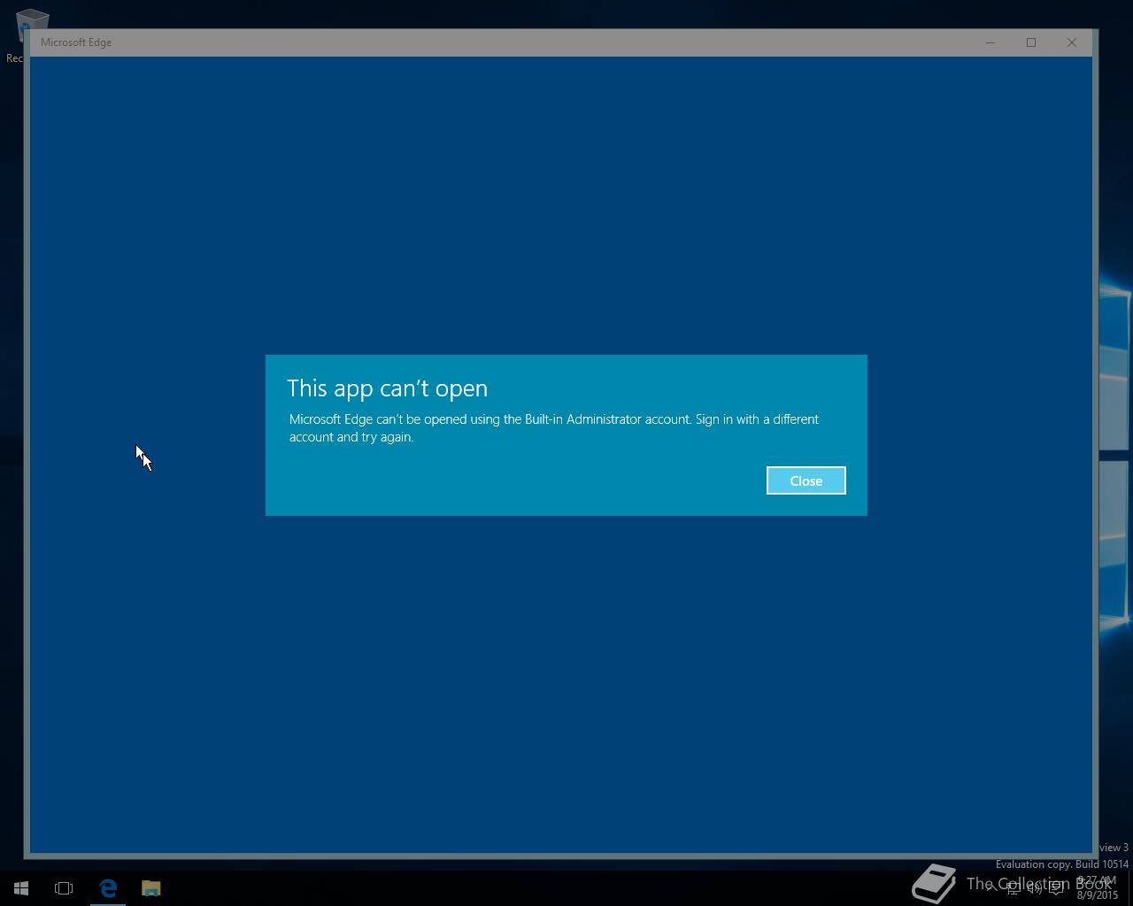This screenshot has width=1133, height=906.
Task: Select Microsoft Edge icon on the taskbar
Action: 108,887
